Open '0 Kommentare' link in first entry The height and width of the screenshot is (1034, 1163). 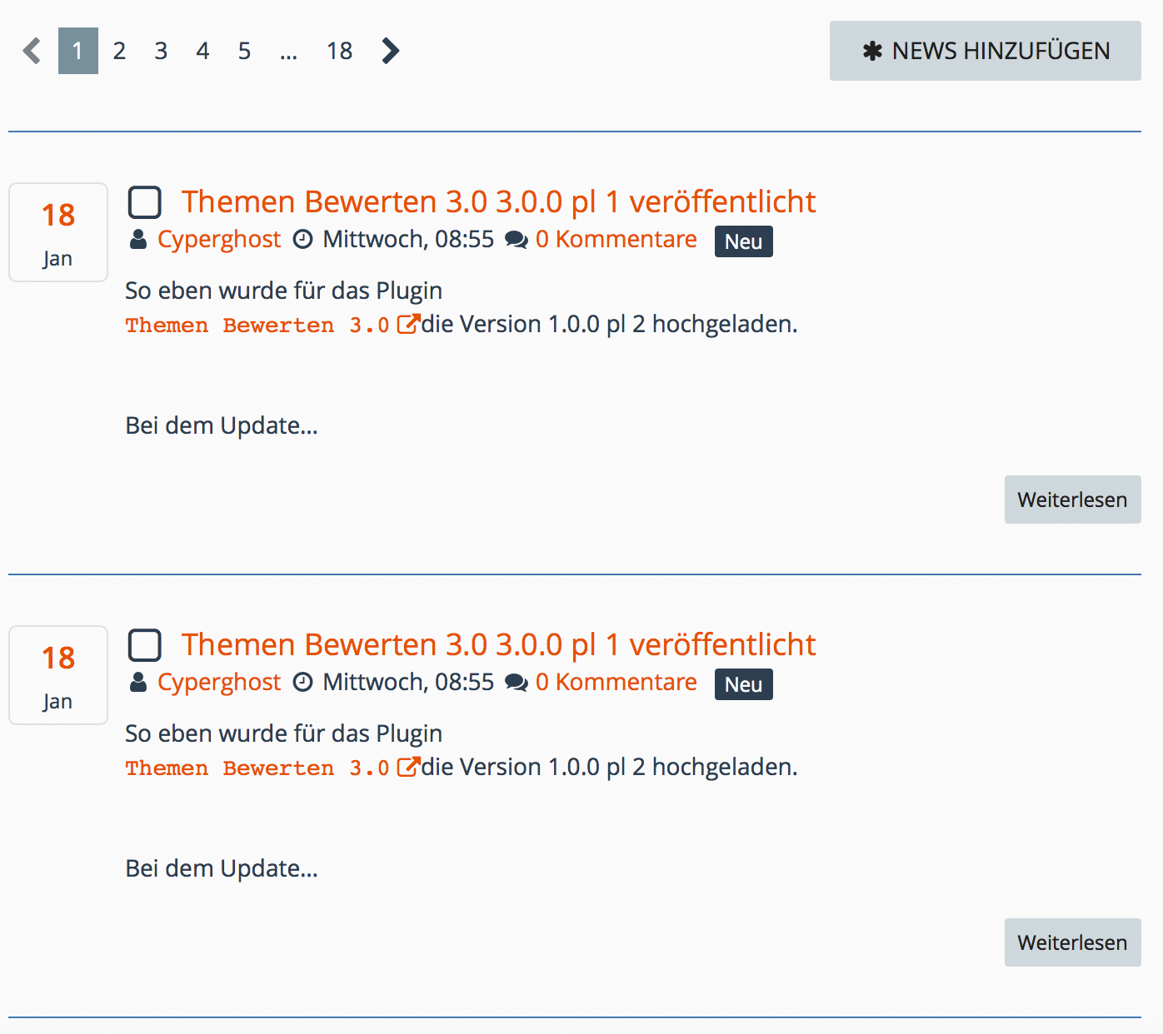coord(616,240)
